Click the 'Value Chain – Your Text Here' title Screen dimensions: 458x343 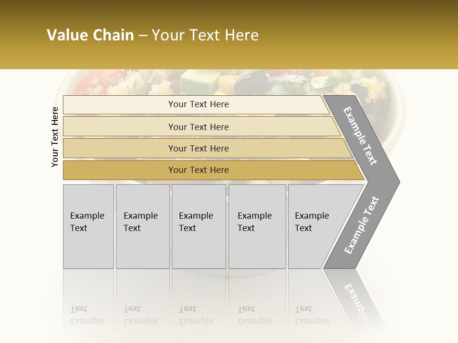(x=153, y=35)
